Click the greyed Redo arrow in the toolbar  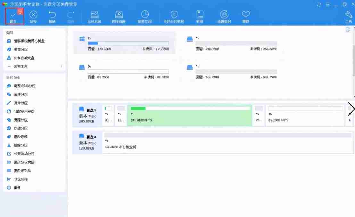[x=70, y=17]
